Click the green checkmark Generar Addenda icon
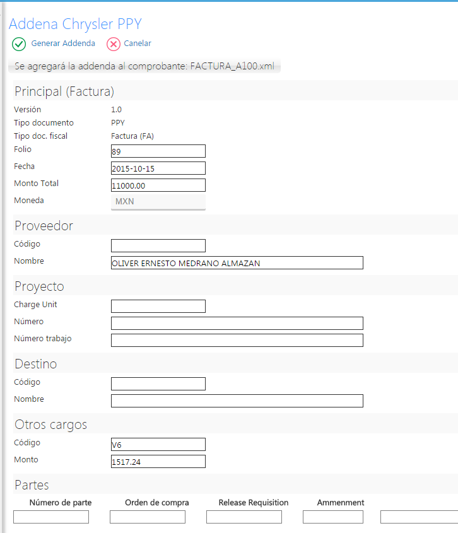The image size is (458, 533). point(19,44)
